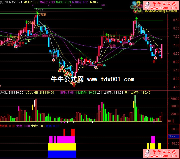180x159 pixels.
Task: Click the 75000 volume axis value
Action: (x=175, y=99)
